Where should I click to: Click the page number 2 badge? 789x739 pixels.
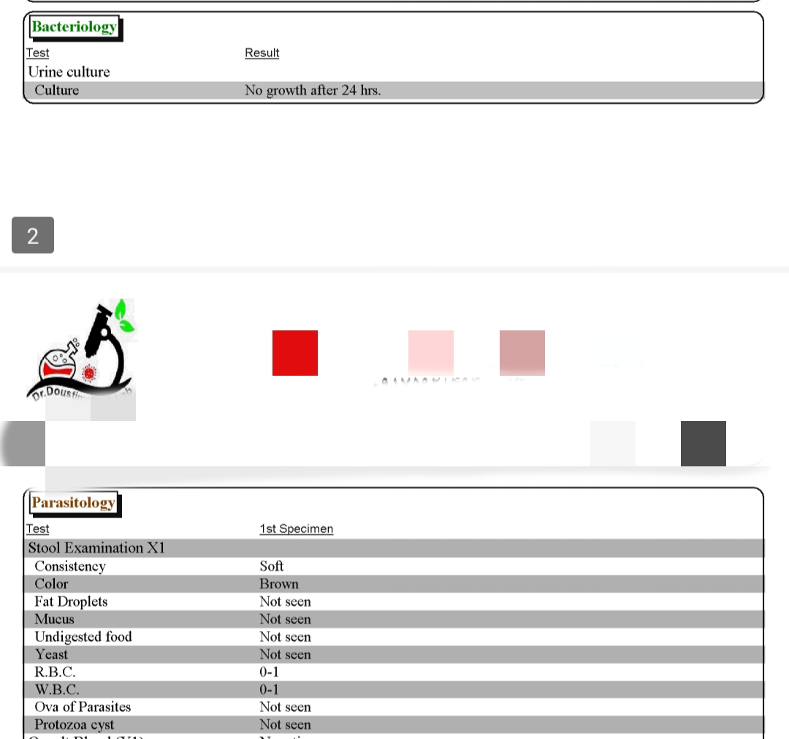click(x=33, y=235)
